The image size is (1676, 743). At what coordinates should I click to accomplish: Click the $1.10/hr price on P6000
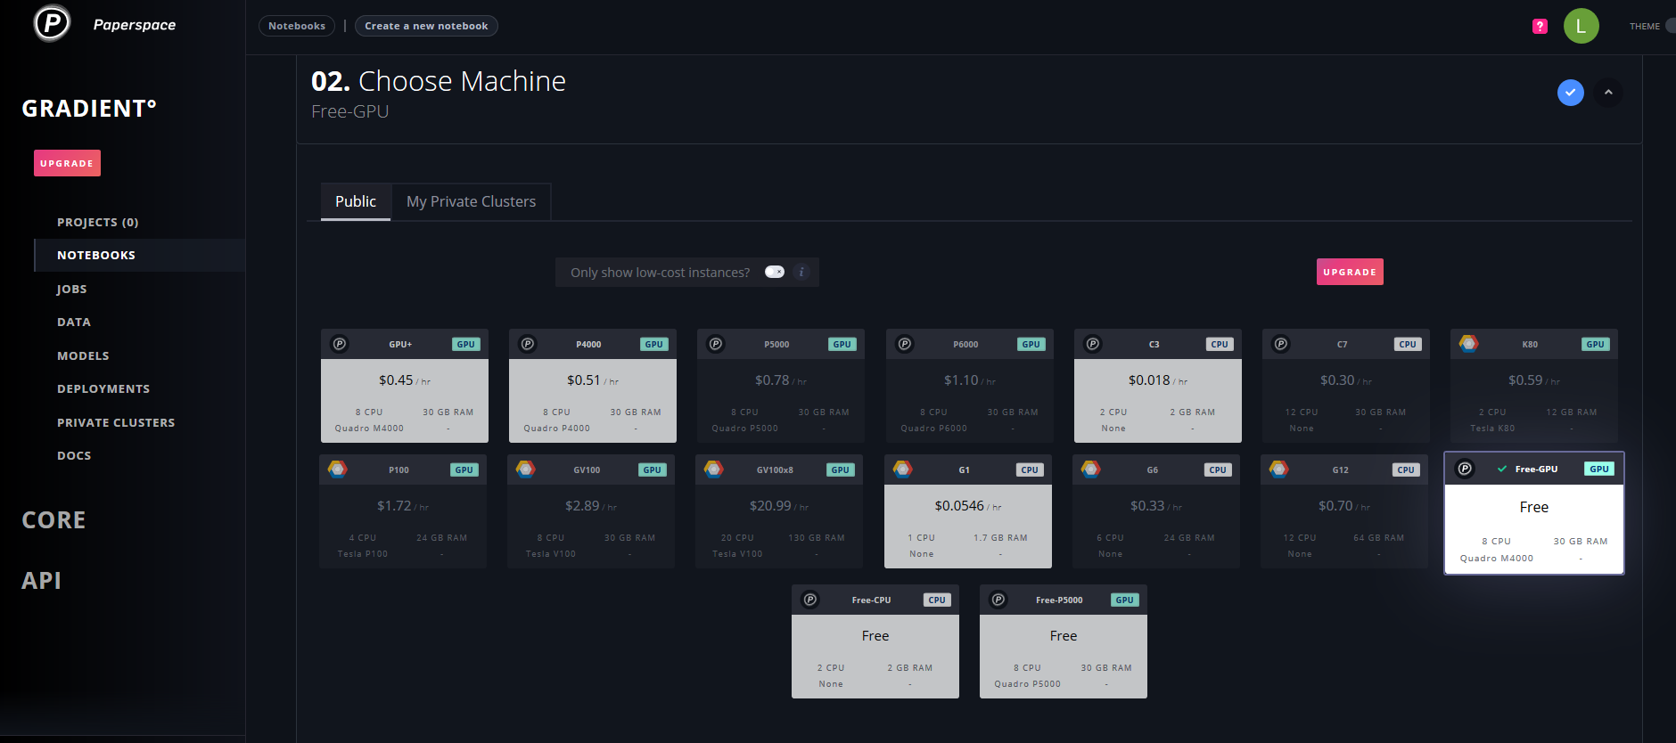(970, 380)
